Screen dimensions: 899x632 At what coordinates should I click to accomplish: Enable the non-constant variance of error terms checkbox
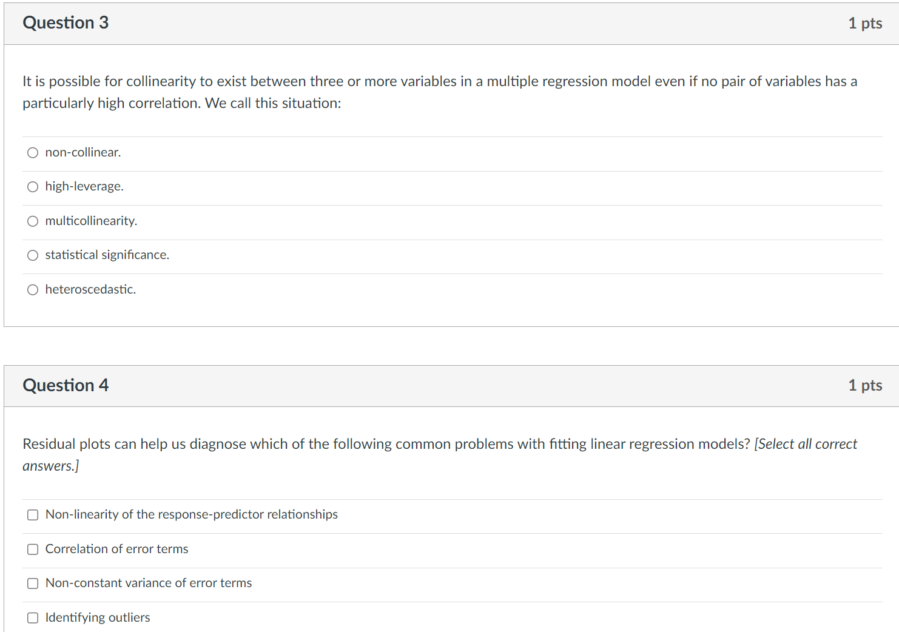point(33,583)
